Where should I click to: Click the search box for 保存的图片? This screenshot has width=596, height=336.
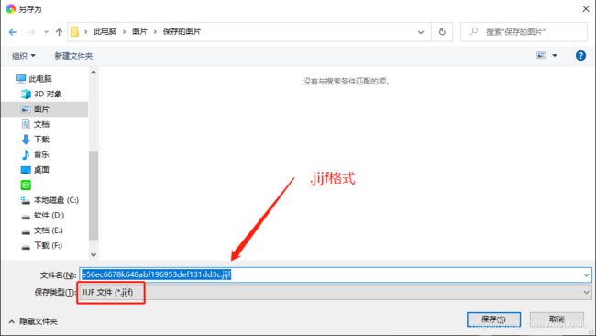pyautogui.click(x=524, y=32)
